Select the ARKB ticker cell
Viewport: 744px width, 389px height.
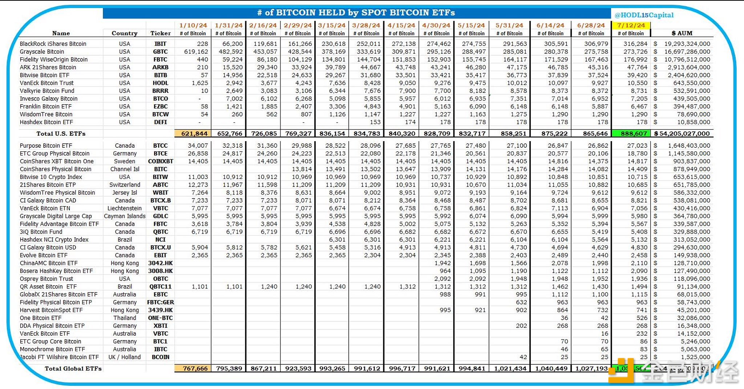pyautogui.click(x=160, y=67)
